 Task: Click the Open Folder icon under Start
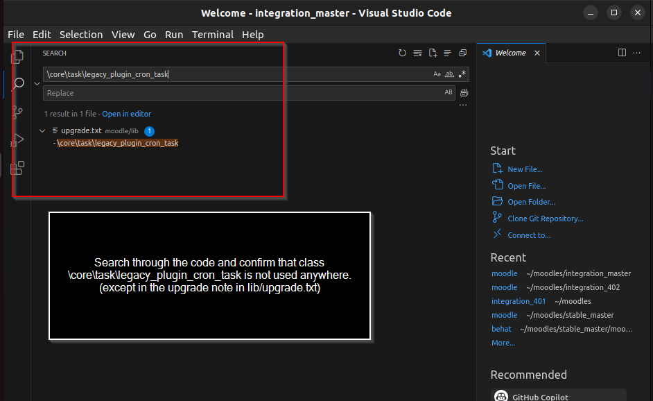(x=497, y=201)
